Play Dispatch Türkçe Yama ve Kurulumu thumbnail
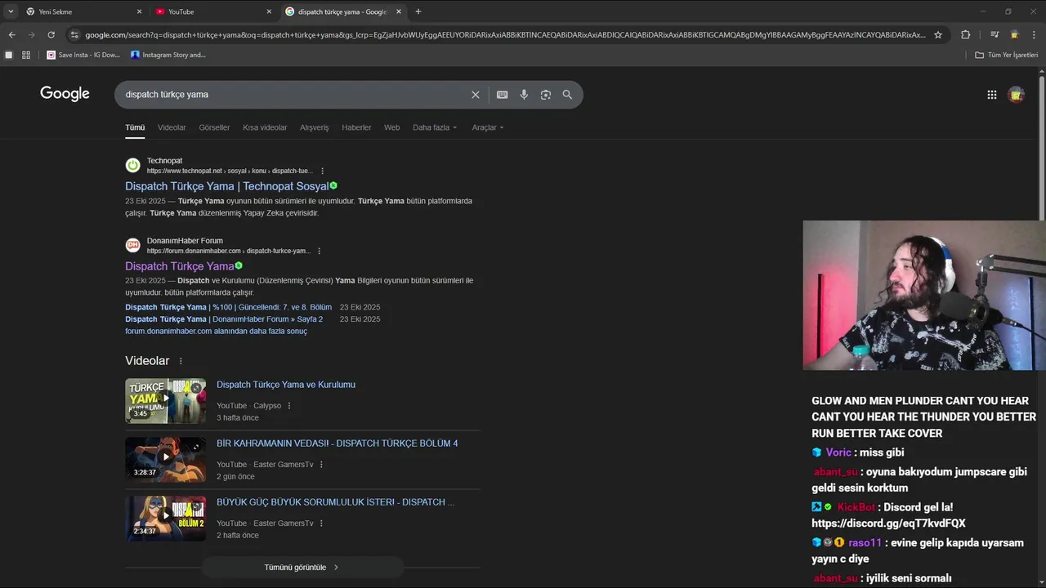The image size is (1046, 588). [165, 400]
